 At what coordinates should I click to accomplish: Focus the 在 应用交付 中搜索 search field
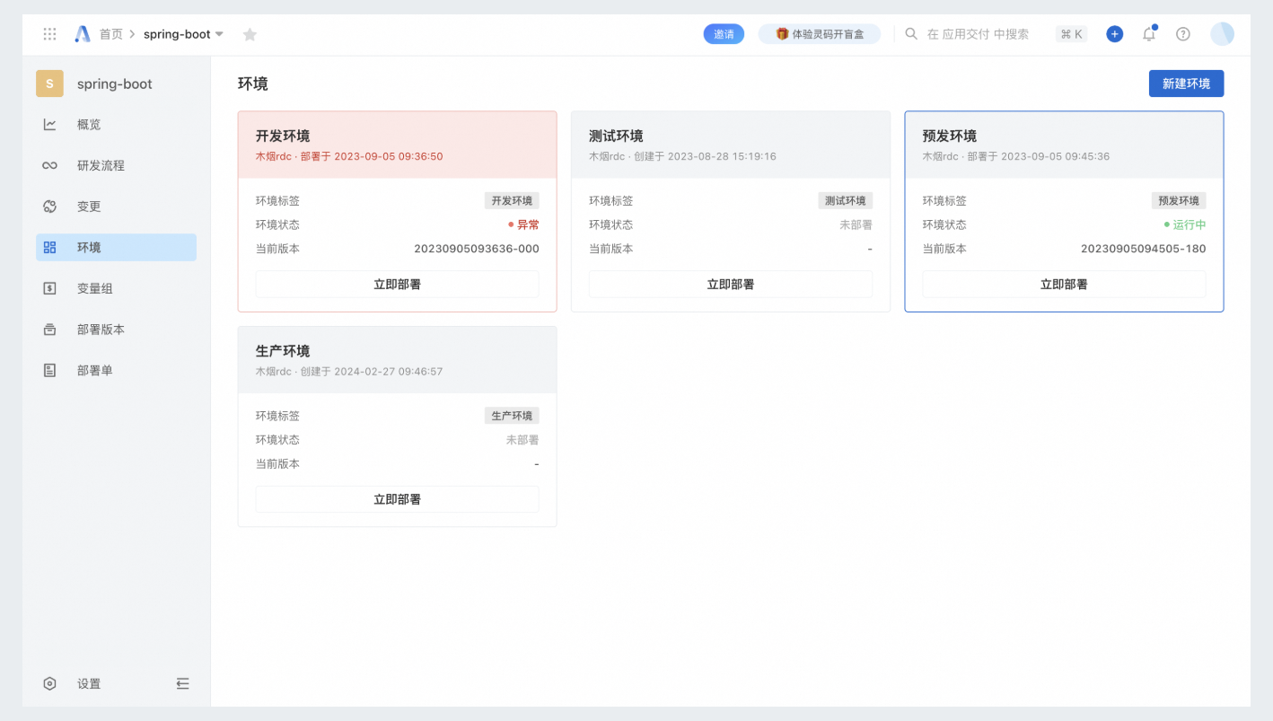point(978,34)
